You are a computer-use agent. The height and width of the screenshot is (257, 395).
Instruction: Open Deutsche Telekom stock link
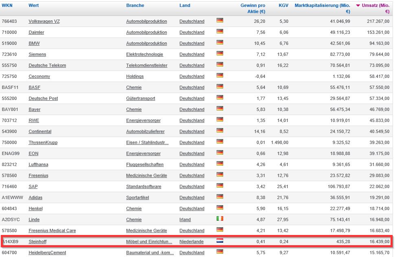tap(47, 65)
